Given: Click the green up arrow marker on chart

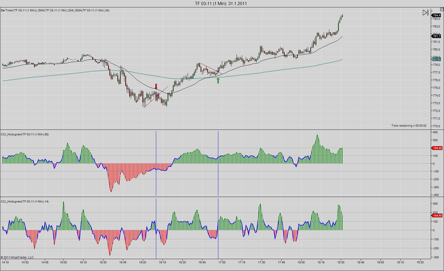Looking at the screenshot, I should tap(218, 80).
